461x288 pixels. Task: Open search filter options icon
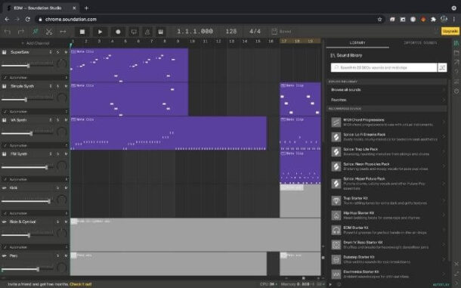coord(442,68)
